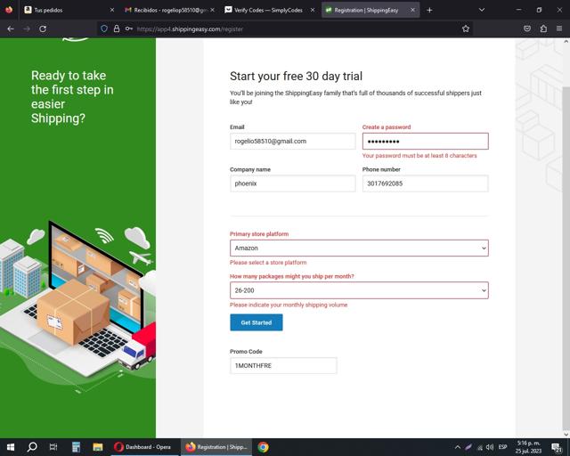The image size is (570, 456).
Task: Close the Tus pedidos tab
Action: (112, 10)
